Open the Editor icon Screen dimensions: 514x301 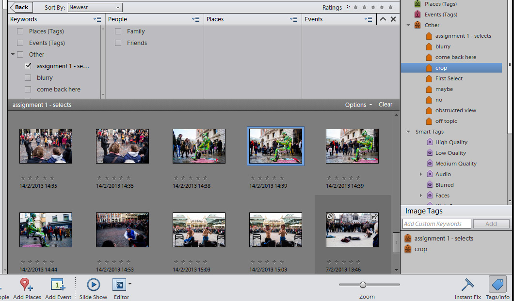[x=119, y=285]
